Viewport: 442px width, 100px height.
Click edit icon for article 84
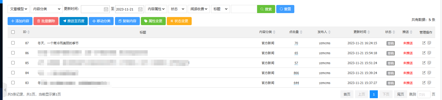(424, 73)
